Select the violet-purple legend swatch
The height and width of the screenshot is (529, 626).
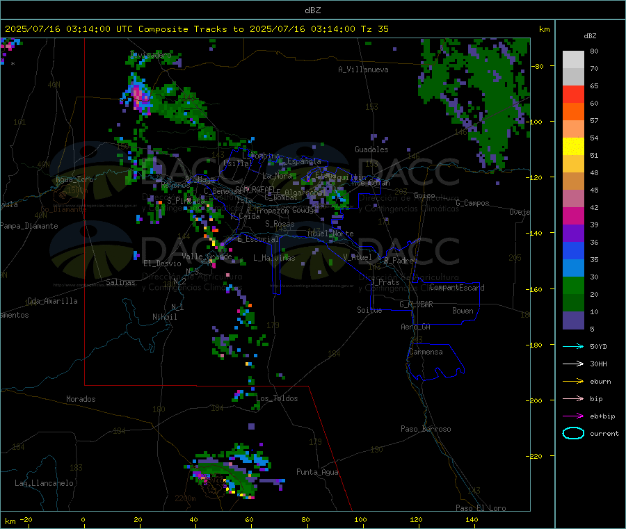coord(573,234)
